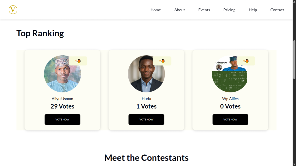Click the rank 1 fire badge
296x166 pixels.
[x=78, y=61]
